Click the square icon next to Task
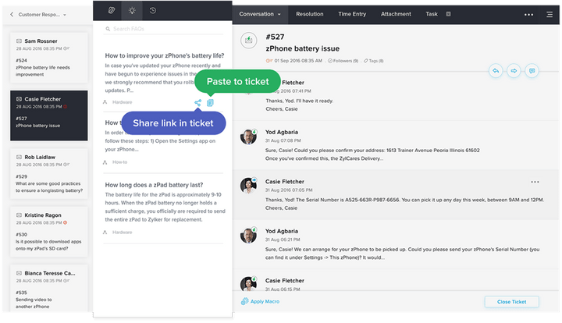Viewport: 562px width, 323px height. click(448, 14)
